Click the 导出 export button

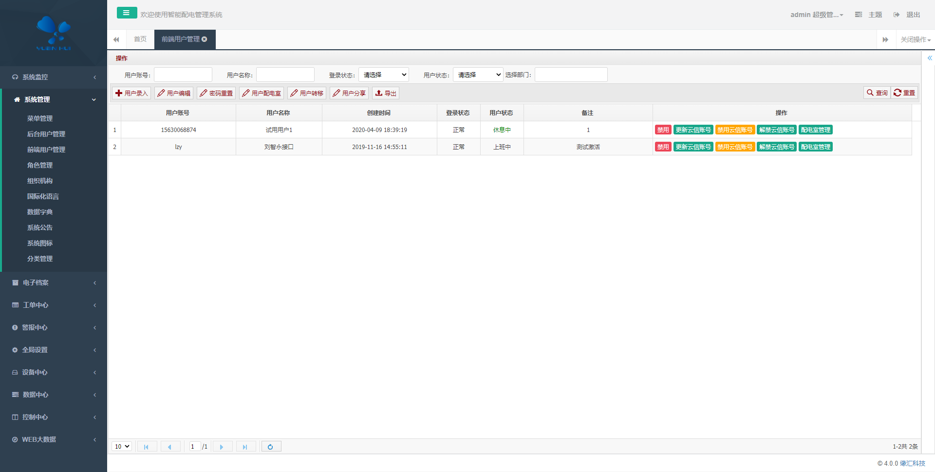[x=386, y=93]
